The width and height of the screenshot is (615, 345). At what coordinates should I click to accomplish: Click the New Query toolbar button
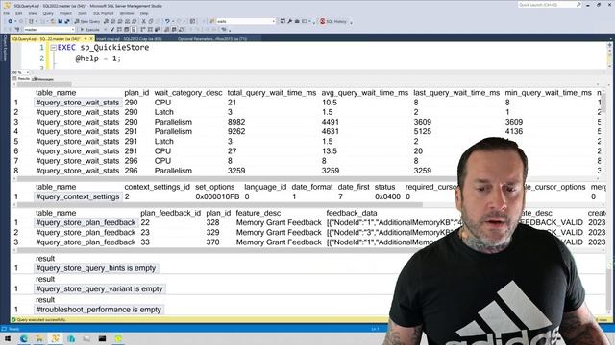click(x=87, y=21)
